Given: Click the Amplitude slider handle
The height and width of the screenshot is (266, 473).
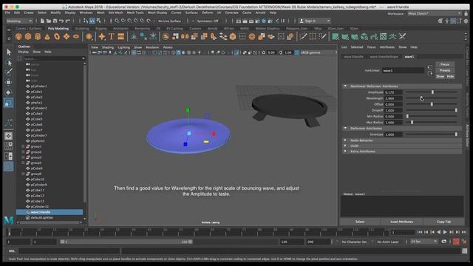Looking at the screenshot, I should click(x=432, y=92).
